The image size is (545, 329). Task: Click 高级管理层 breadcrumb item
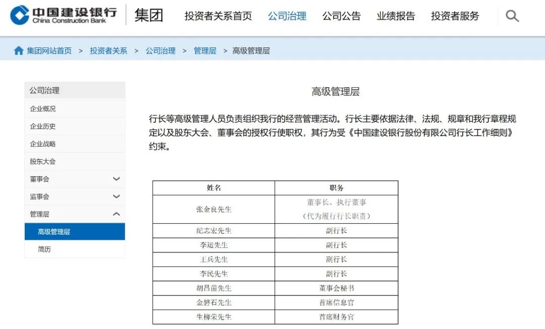(x=251, y=51)
